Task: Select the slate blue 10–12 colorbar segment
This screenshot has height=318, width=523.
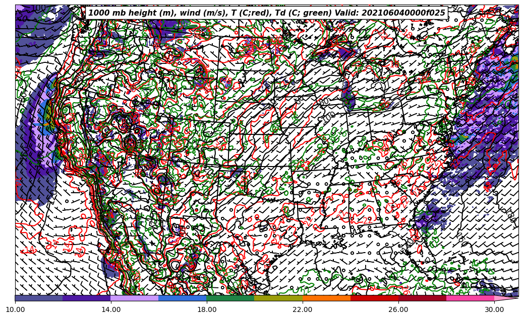Action: (x=39, y=298)
